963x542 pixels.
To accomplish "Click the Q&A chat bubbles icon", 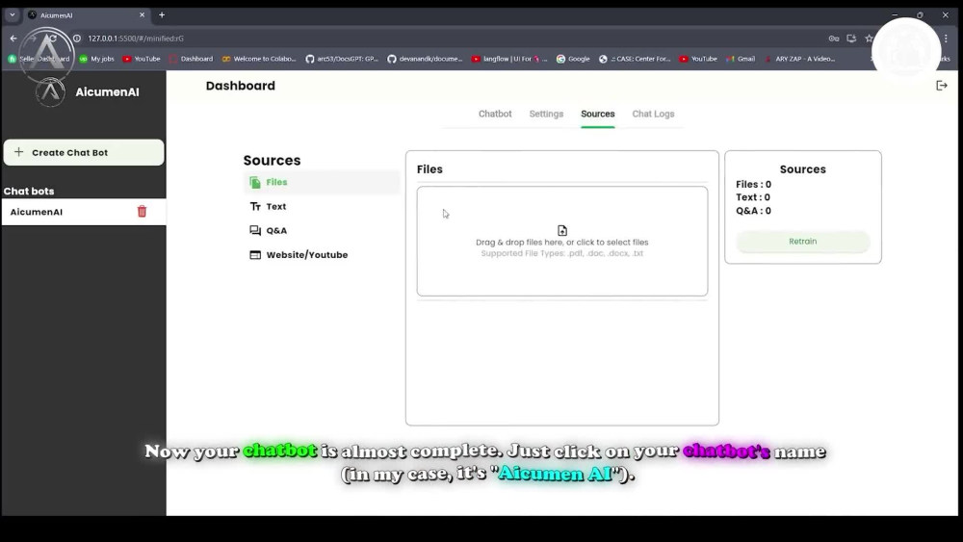I will (x=255, y=230).
